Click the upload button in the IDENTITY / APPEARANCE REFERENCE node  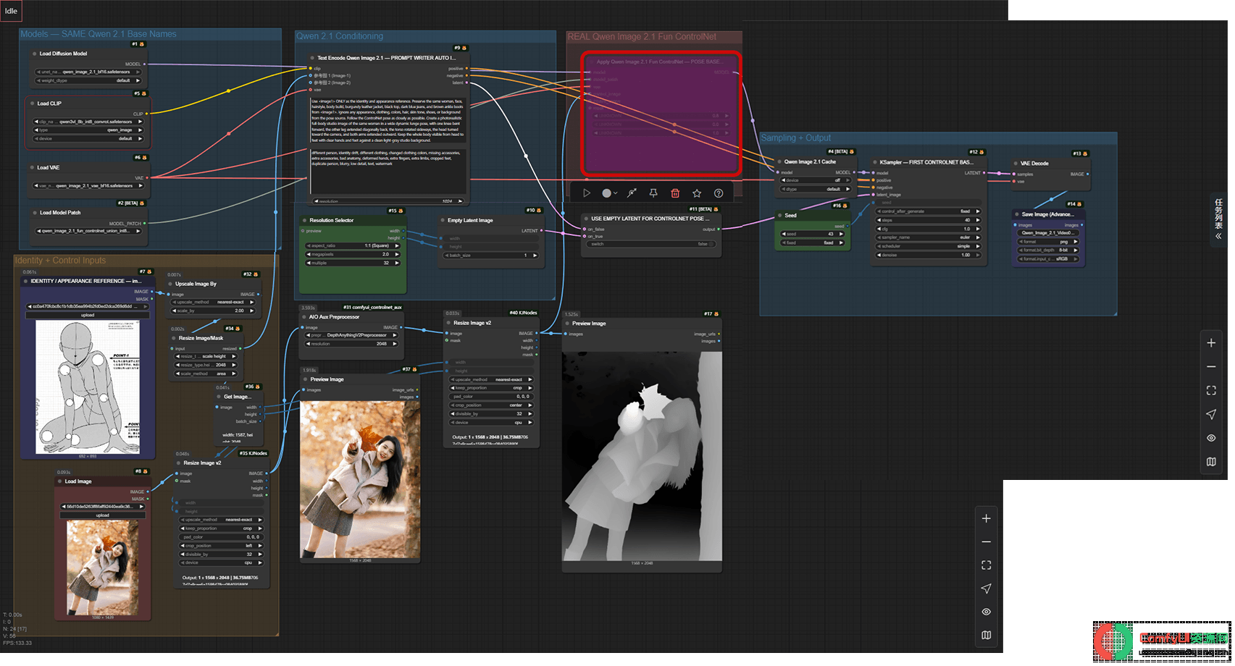point(88,315)
